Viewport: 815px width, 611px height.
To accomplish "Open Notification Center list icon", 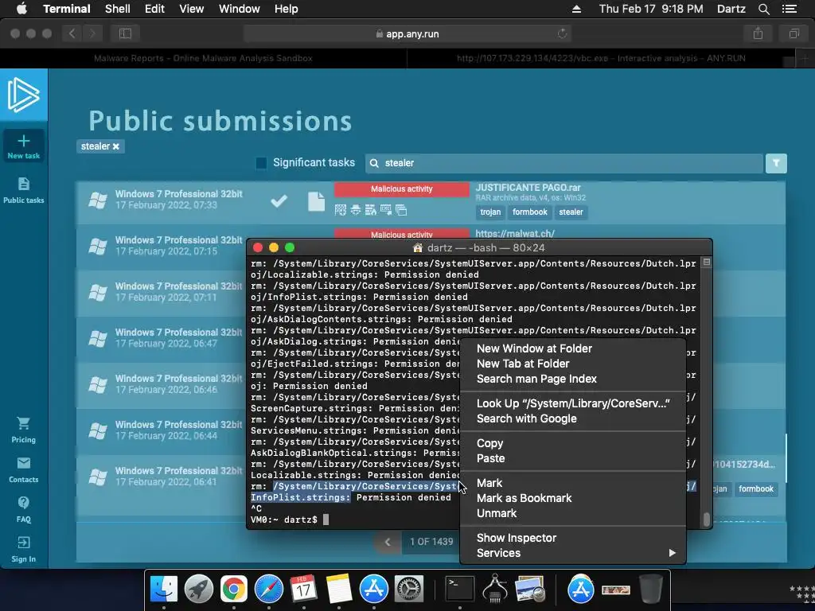I will 790,9.
